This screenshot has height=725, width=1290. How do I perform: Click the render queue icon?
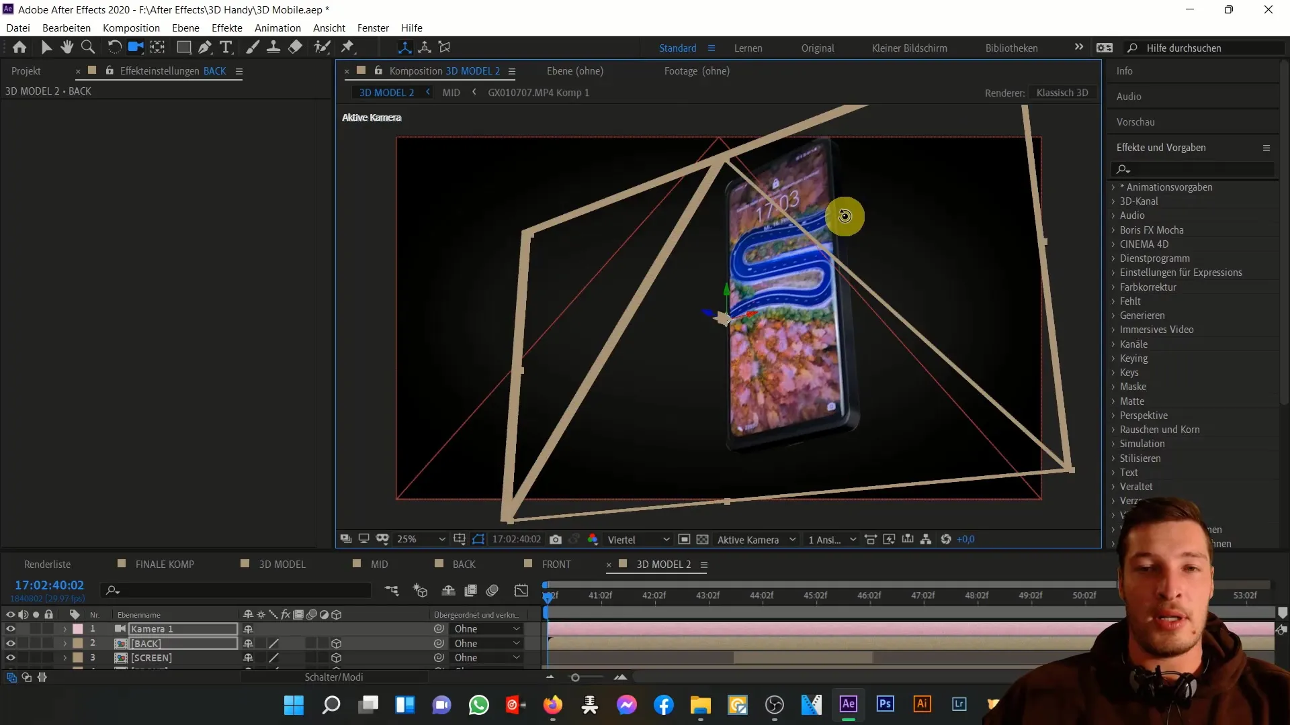pyautogui.click(x=47, y=564)
